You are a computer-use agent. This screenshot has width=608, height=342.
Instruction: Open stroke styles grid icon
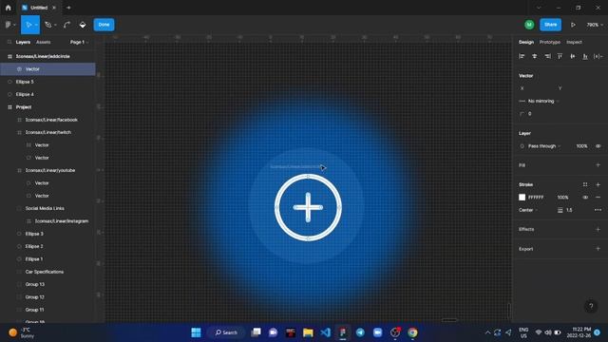585,184
